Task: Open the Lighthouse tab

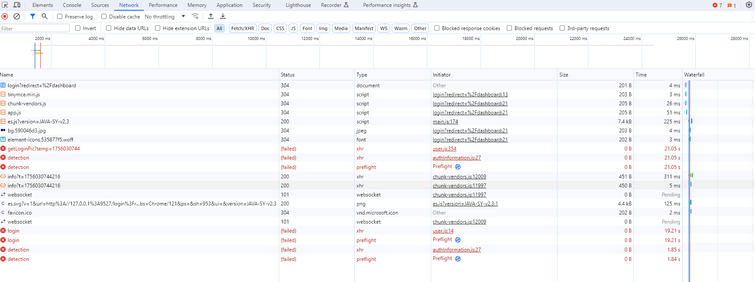Action: click(298, 5)
